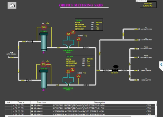Click the upper TE temperature reading 0.00000
Image resolution: width=163 pixels, height=117 pixels.
click(x=80, y=36)
